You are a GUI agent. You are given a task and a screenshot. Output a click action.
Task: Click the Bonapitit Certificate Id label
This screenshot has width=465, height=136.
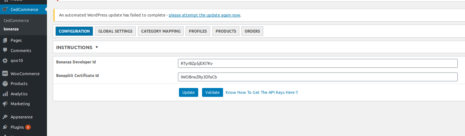coord(77,76)
